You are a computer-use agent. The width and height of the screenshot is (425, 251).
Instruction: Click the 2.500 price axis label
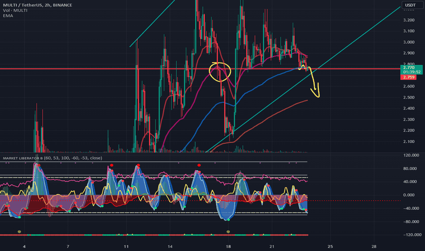tap(409, 97)
